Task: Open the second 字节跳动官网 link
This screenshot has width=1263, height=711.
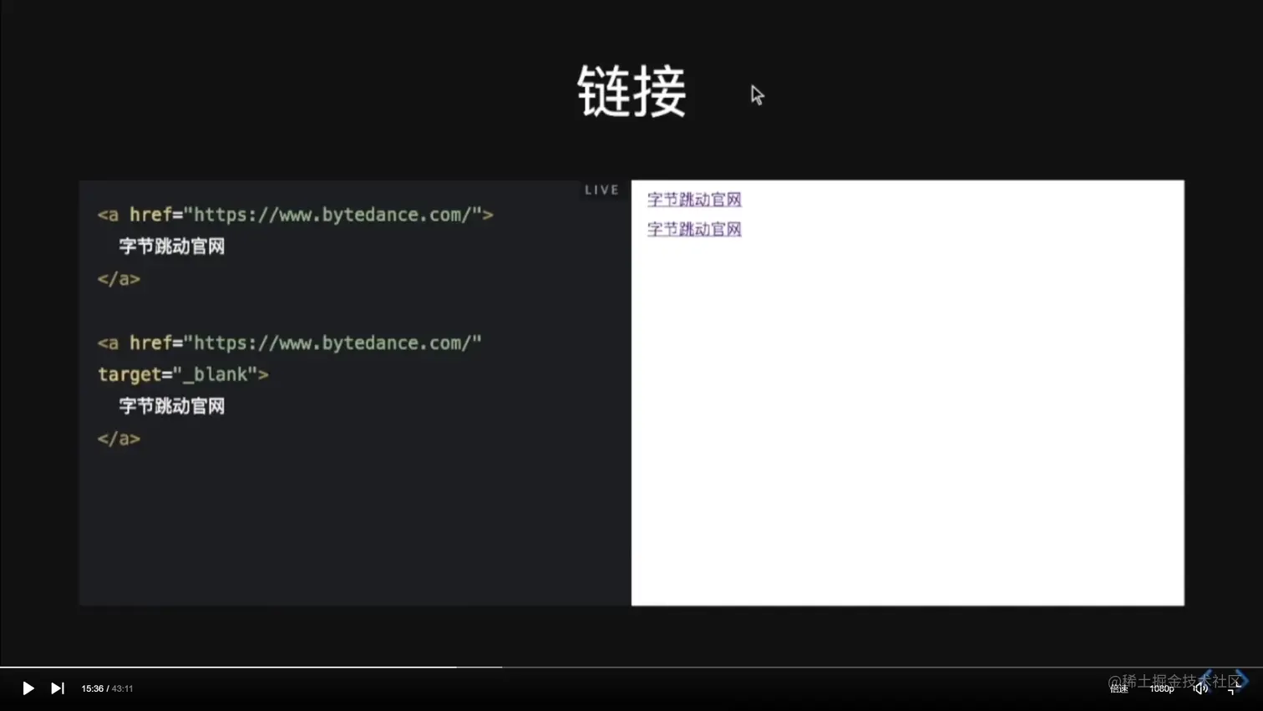Action: pyautogui.click(x=693, y=229)
